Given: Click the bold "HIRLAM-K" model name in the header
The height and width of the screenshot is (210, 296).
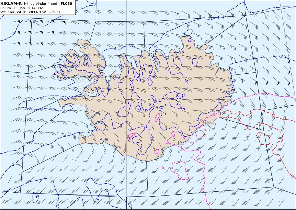Looking at the screenshot, I should coord(11,4).
